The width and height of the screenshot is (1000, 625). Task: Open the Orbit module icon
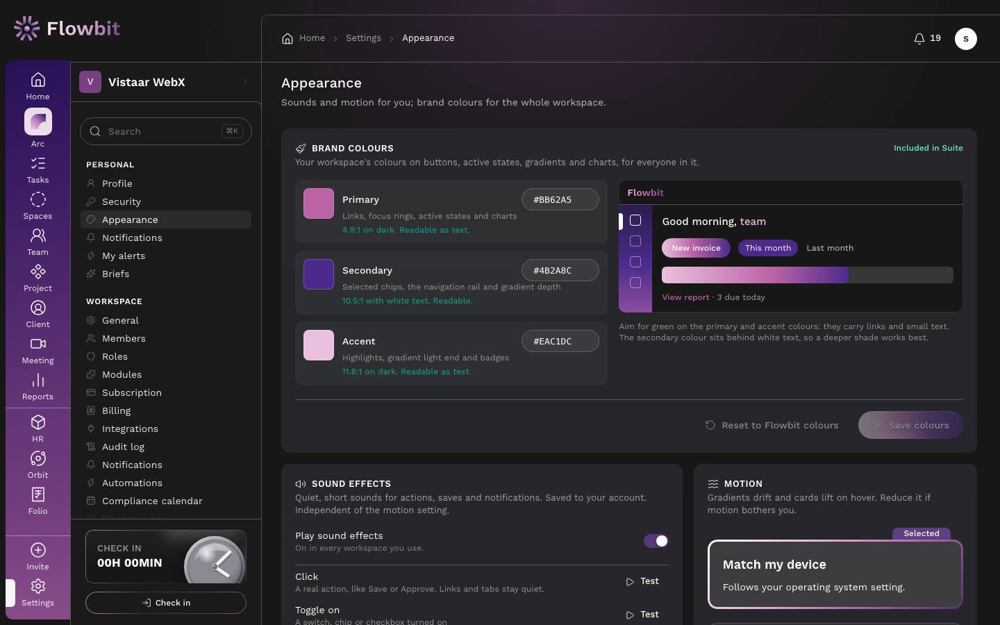pos(38,459)
